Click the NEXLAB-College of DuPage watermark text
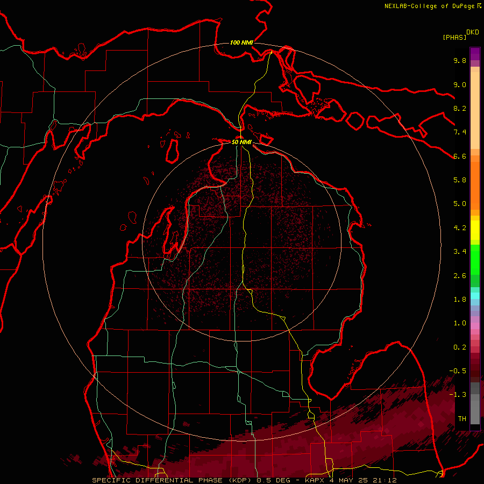The width and height of the screenshot is (484, 484). 430,6
